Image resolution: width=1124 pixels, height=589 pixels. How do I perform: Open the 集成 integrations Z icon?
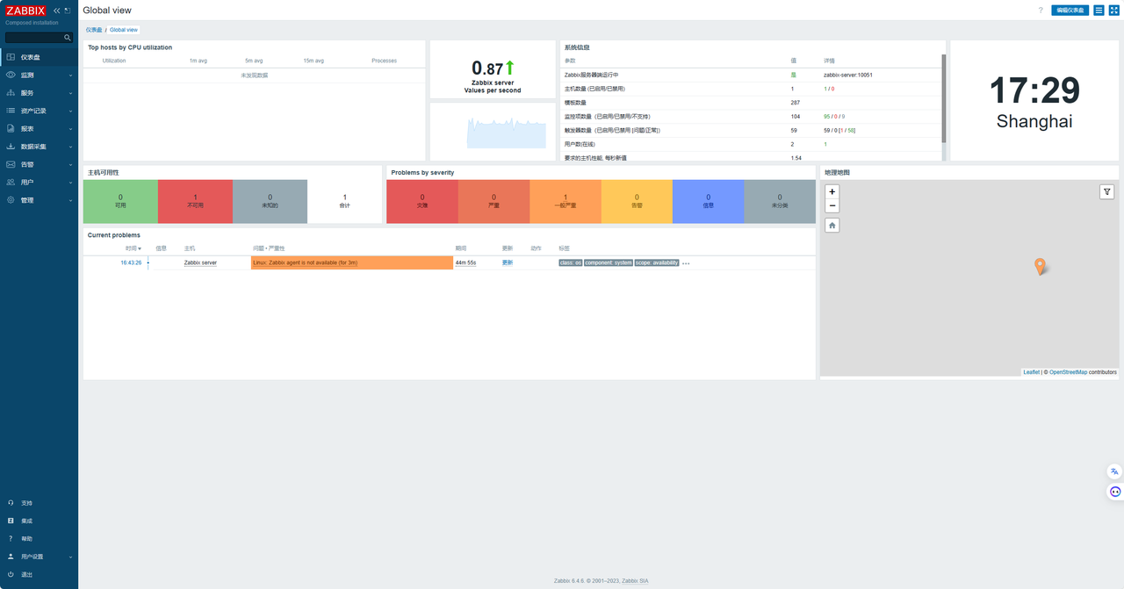point(11,521)
